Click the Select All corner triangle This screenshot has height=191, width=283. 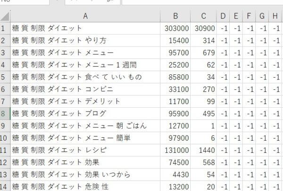(5, 16)
